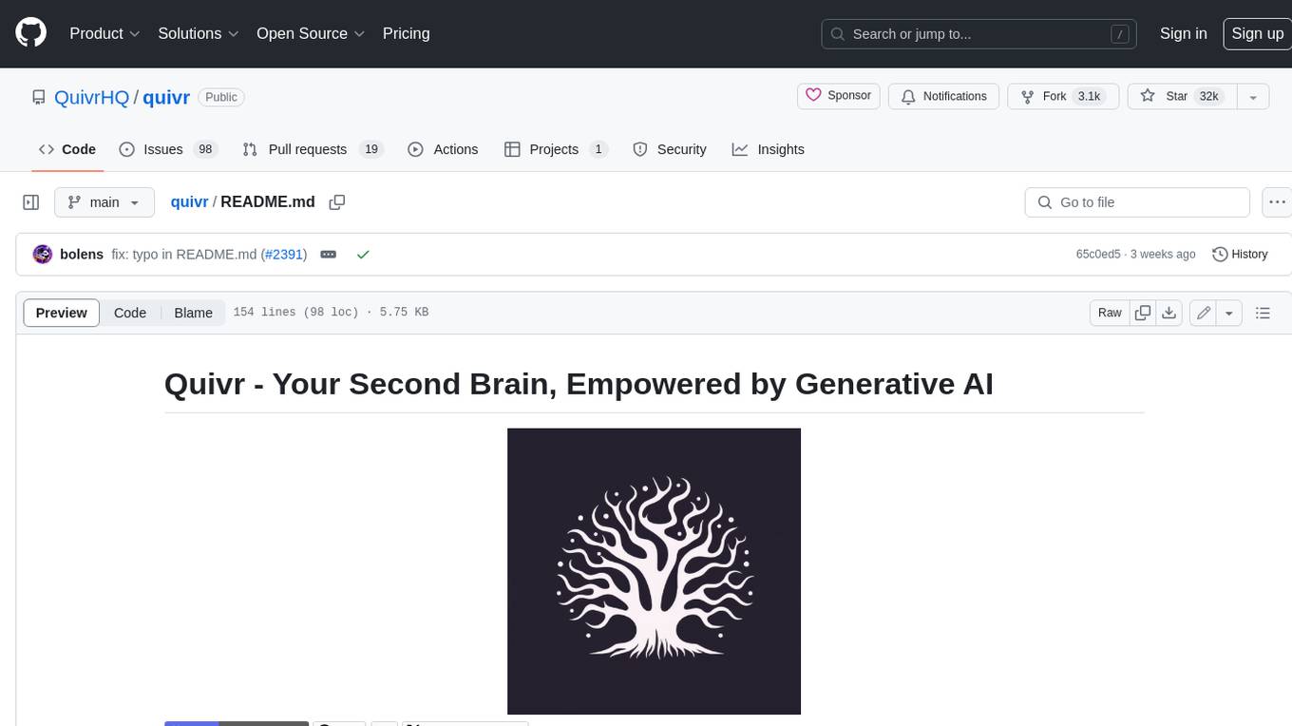Open the star lists dropdown arrow

[x=1253, y=96]
